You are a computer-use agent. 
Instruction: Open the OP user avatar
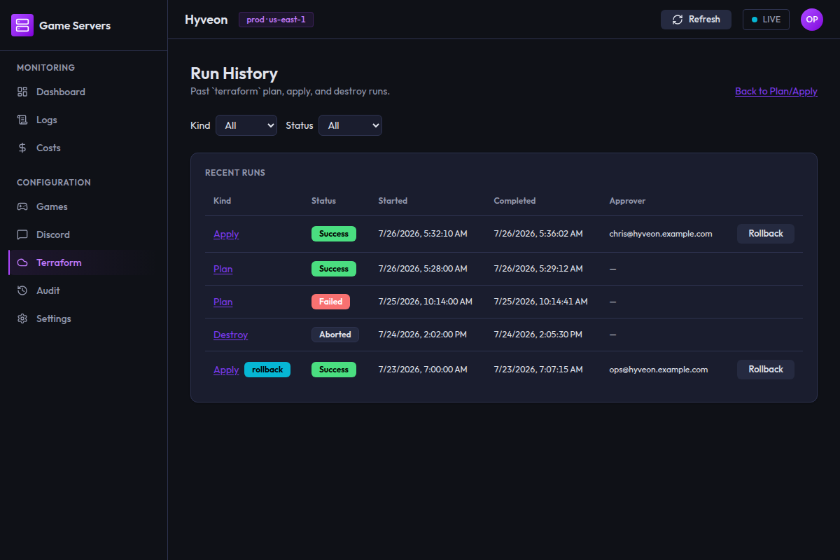coord(812,20)
